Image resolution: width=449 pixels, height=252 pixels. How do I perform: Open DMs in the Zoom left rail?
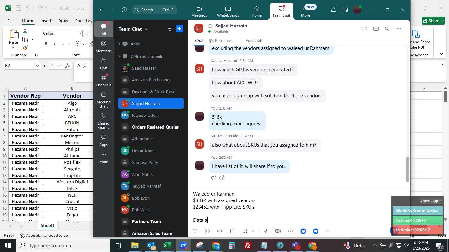click(104, 64)
